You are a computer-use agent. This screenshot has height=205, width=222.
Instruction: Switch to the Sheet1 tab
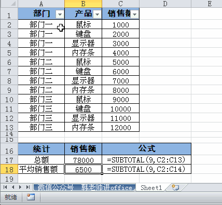[x=151, y=187]
